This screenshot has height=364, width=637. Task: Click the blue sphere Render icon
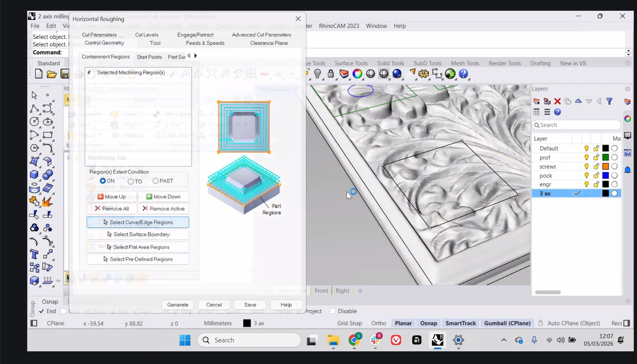tap(397, 74)
